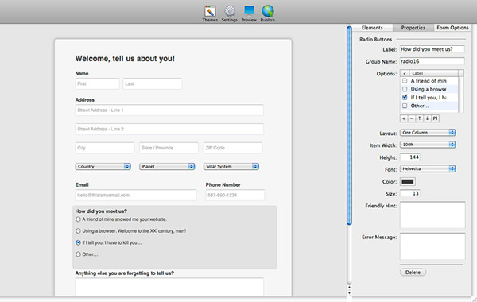
Task: Select the 'Other...' radio button in form
Action: click(x=78, y=254)
